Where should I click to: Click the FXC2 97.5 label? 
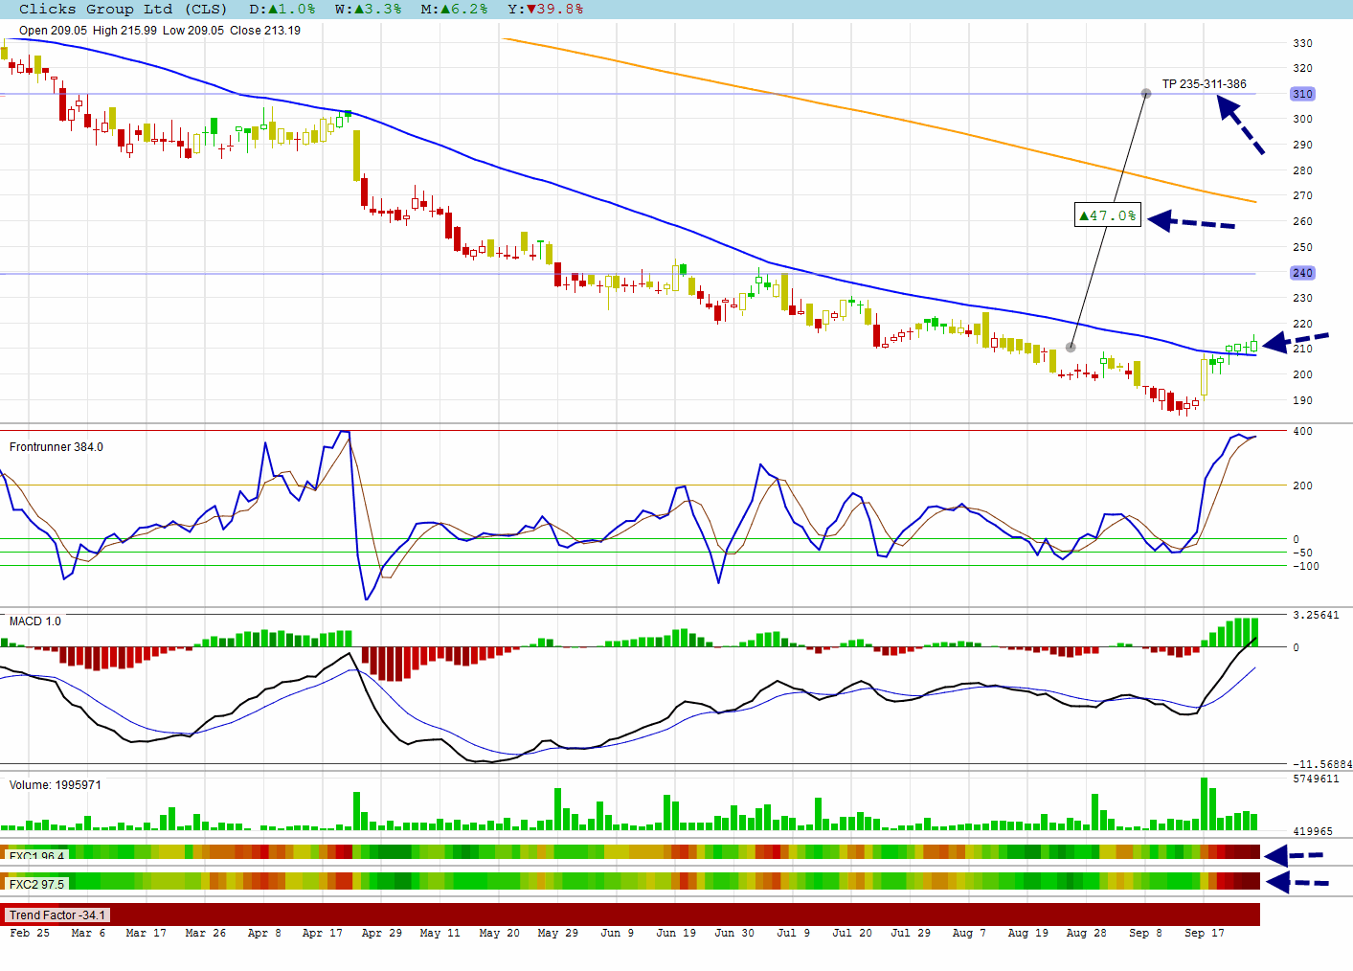coord(37,885)
